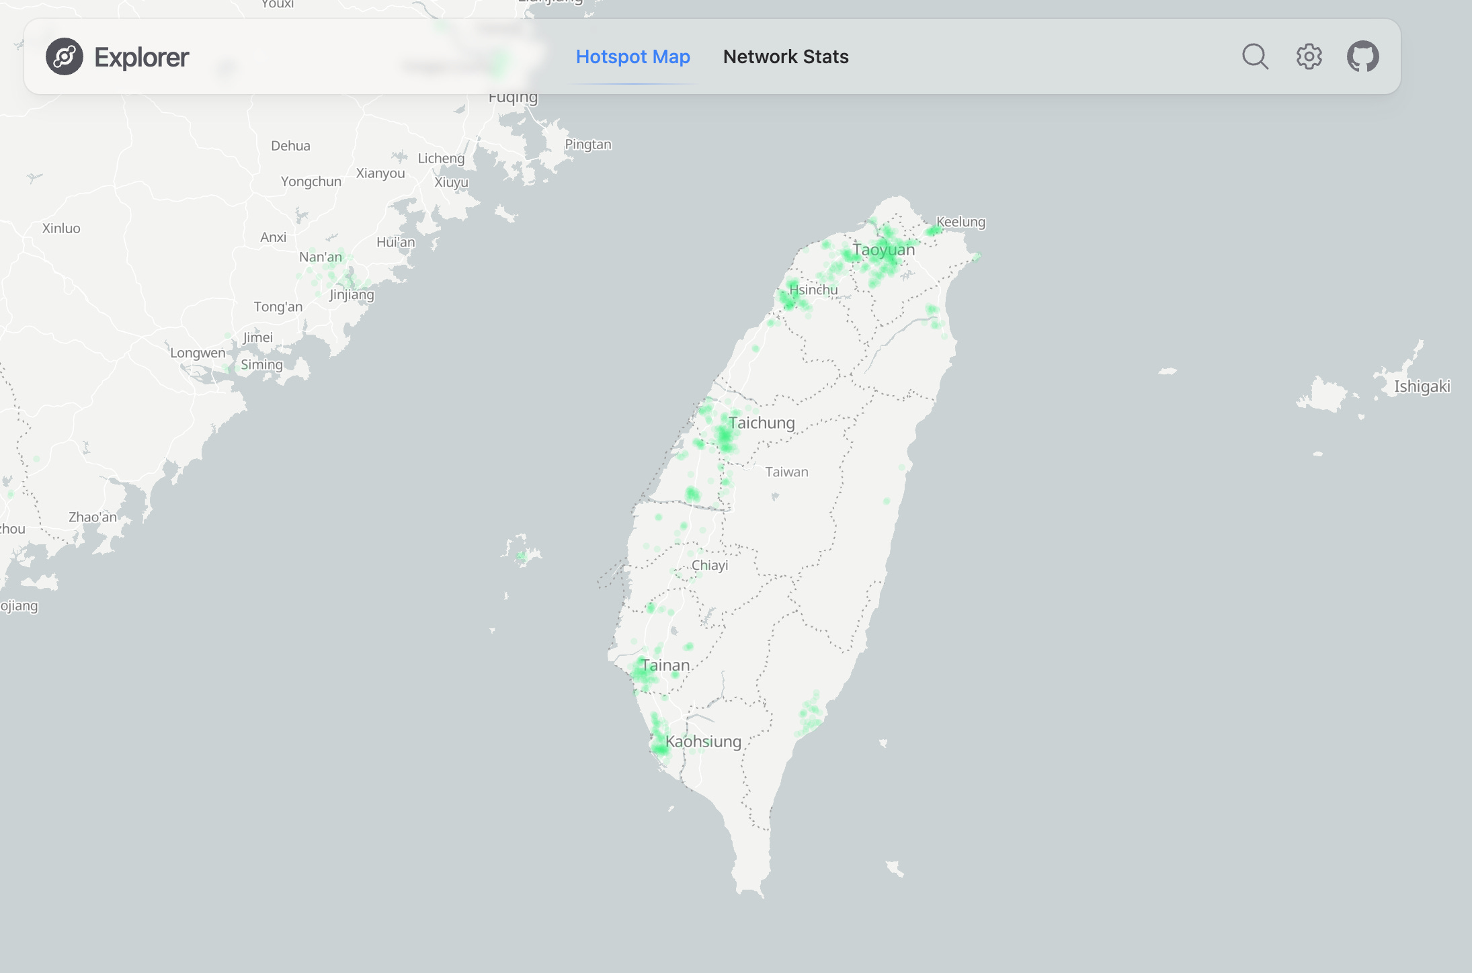Click the Helium Explorer logo icon
The width and height of the screenshot is (1472, 973).
[65, 56]
